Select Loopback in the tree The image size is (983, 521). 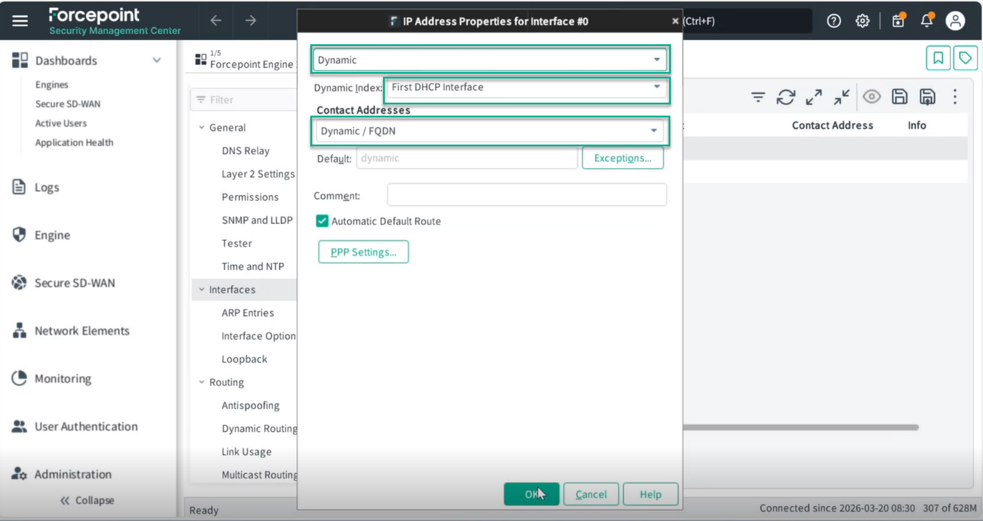tap(244, 359)
